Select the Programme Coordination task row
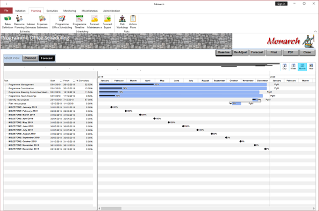Screen dimensions: 319x211 click(x=49, y=88)
